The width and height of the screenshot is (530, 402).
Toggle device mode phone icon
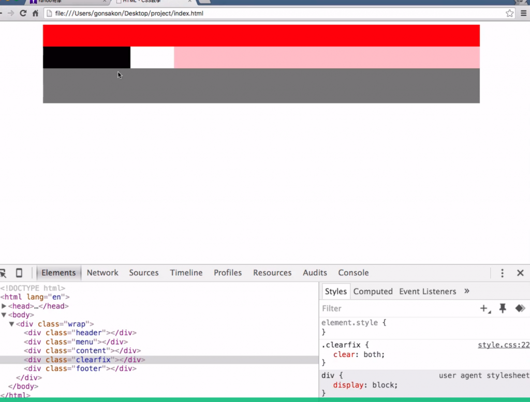tap(19, 273)
